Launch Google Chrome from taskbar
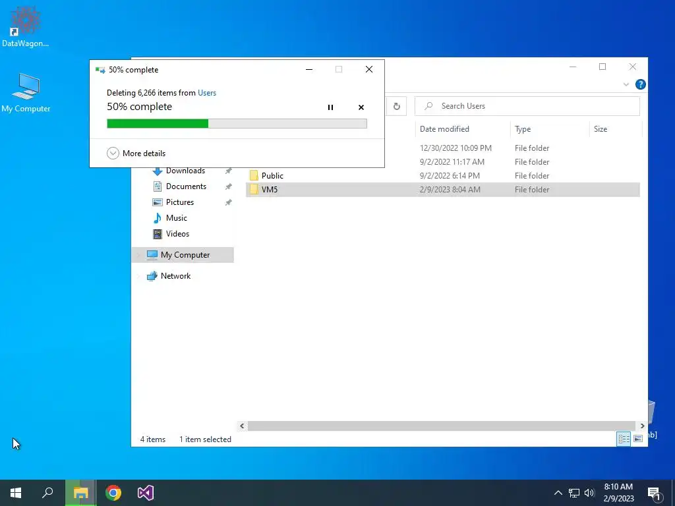675x506 pixels. click(x=113, y=493)
